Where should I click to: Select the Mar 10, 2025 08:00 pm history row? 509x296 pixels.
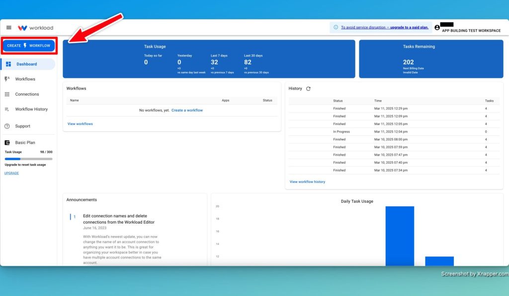[x=394, y=140]
